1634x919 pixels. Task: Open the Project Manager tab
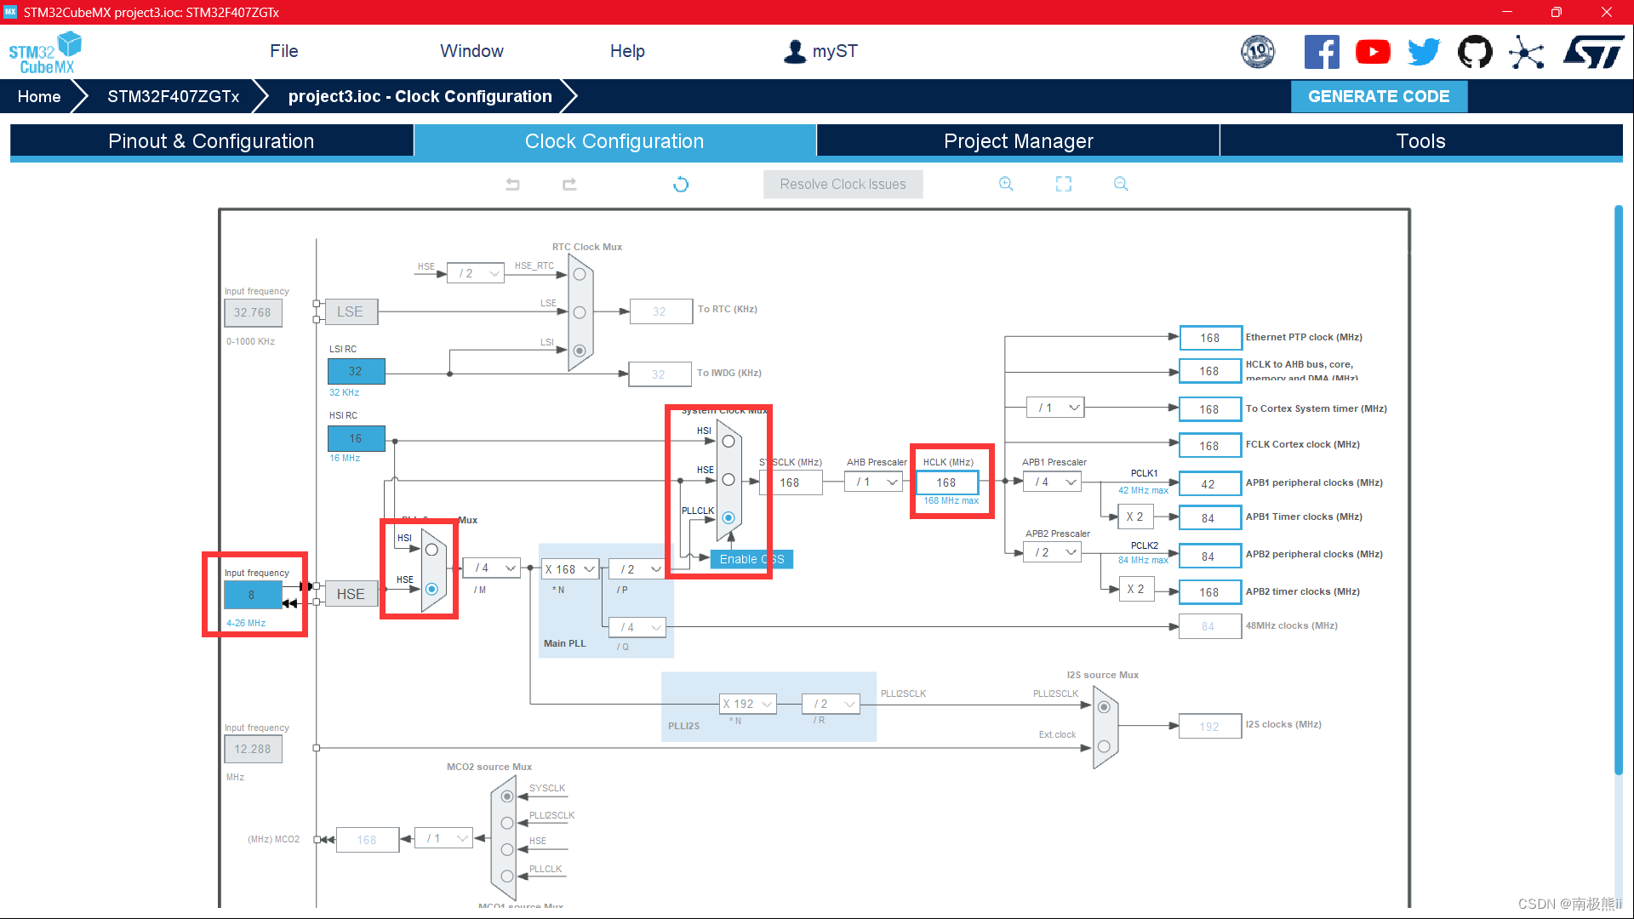pyautogui.click(x=1018, y=141)
